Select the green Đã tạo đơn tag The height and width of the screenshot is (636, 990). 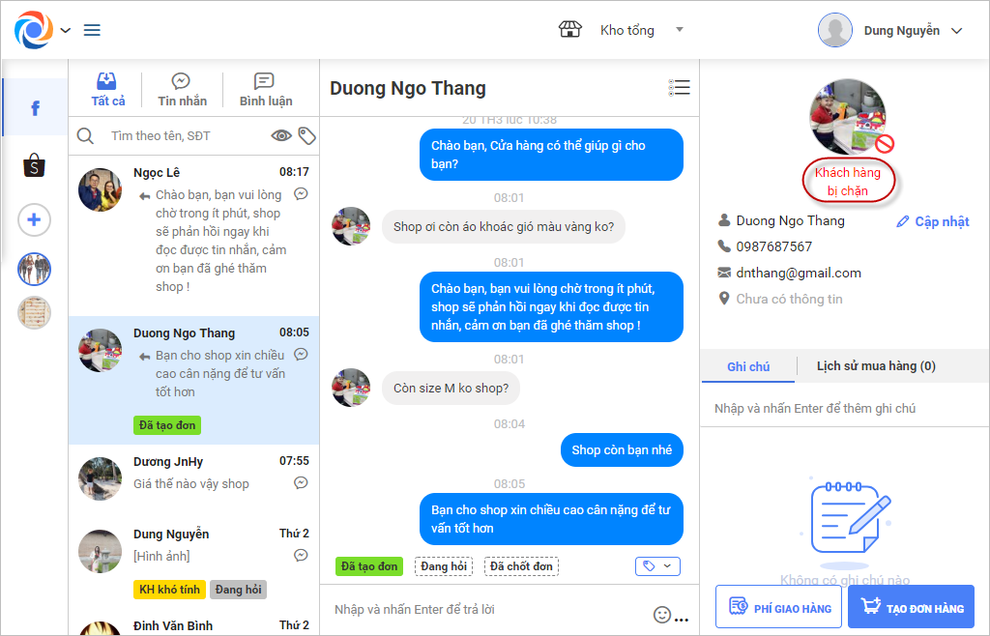(x=368, y=566)
